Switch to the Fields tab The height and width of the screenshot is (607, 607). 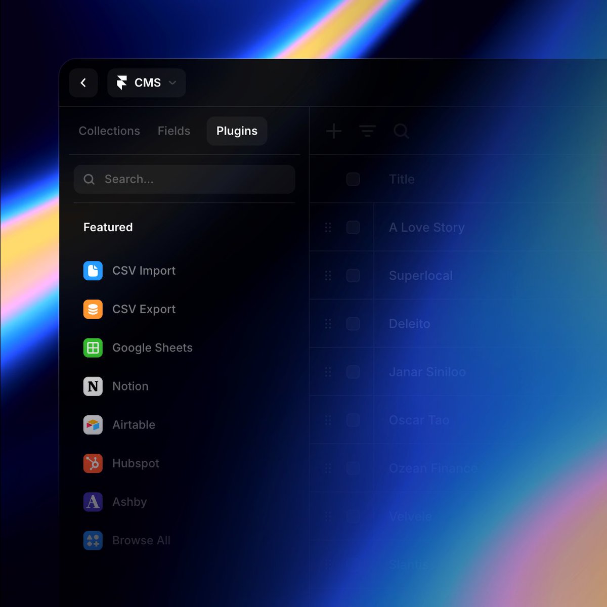(x=174, y=131)
